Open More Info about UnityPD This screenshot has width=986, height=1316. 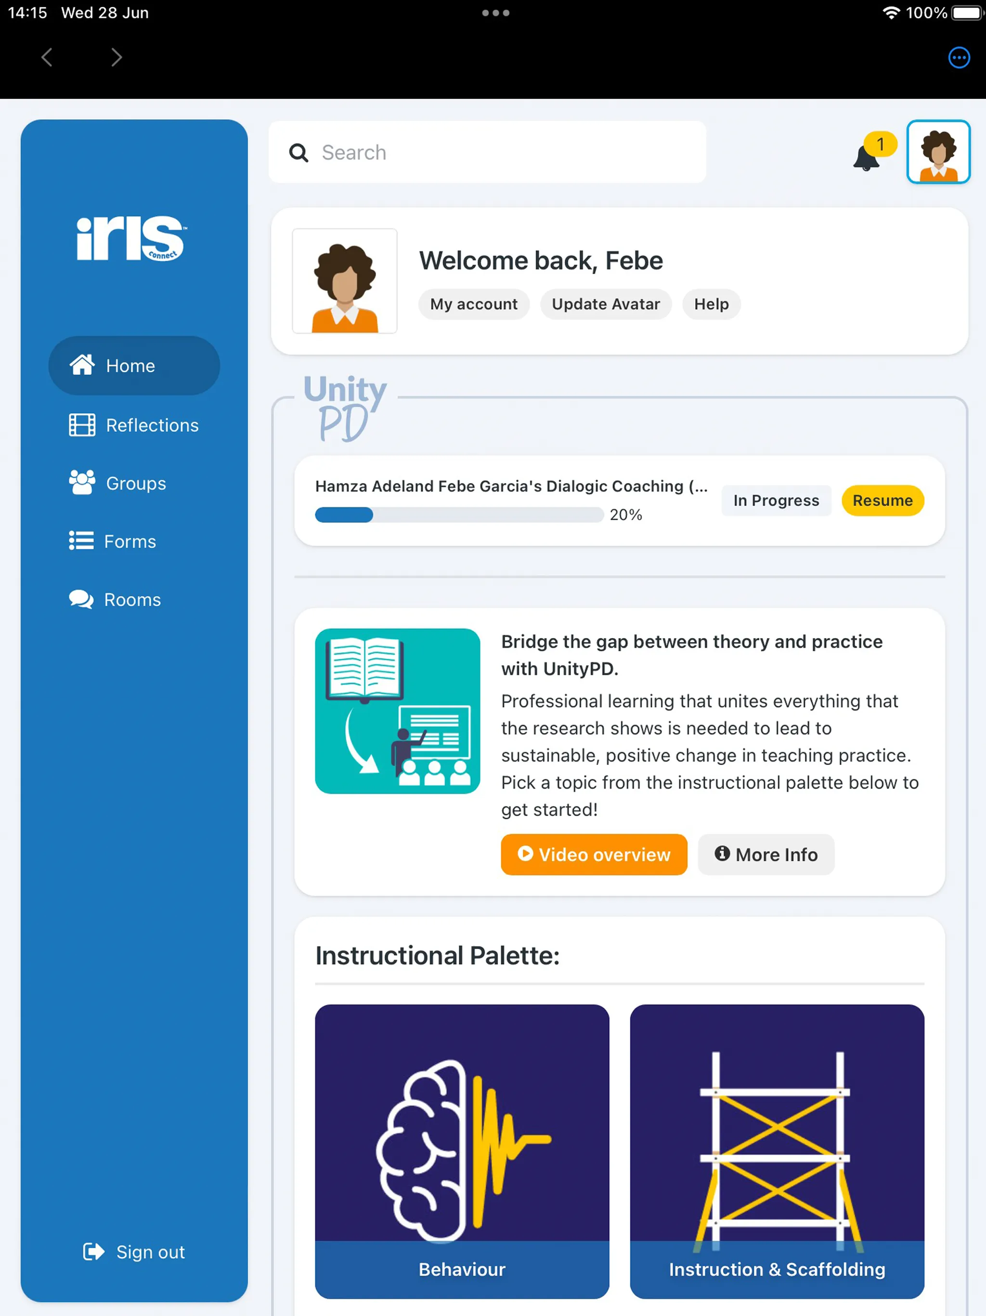point(765,855)
